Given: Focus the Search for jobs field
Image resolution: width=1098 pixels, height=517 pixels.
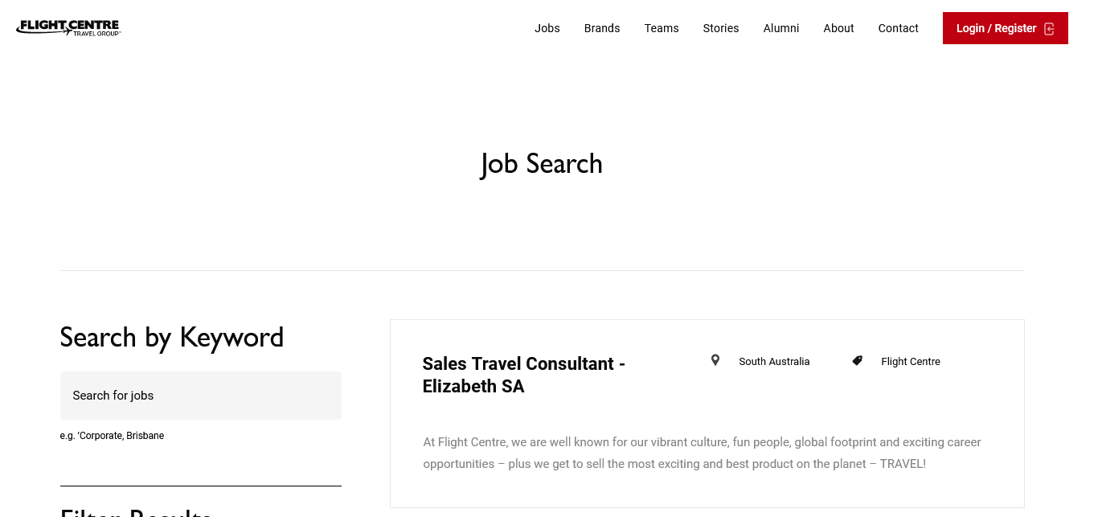Looking at the screenshot, I should click(201, 396).
